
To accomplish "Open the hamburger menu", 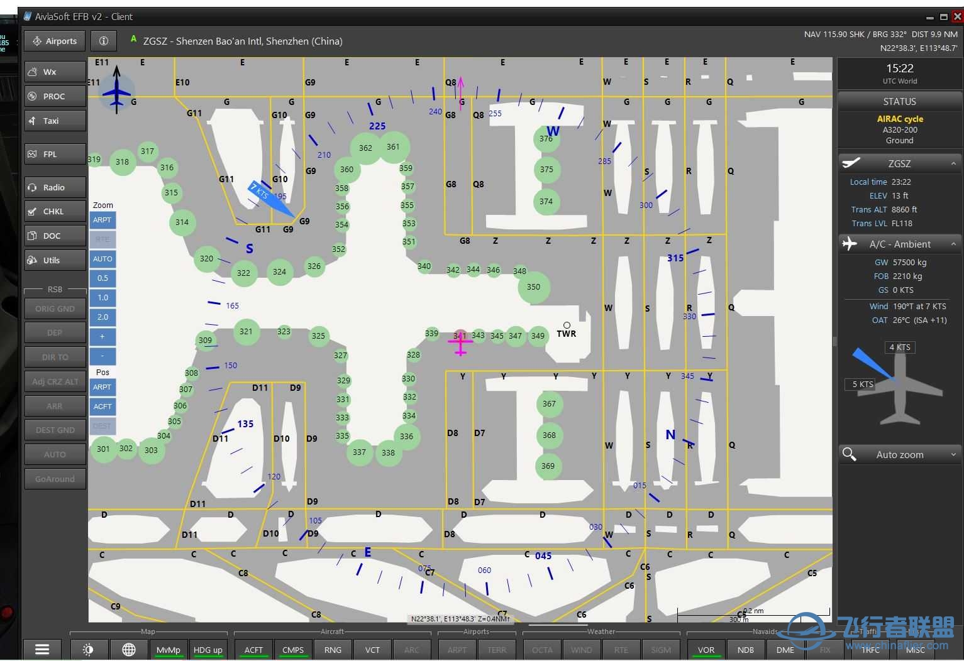I will click(x=41, y=649).
